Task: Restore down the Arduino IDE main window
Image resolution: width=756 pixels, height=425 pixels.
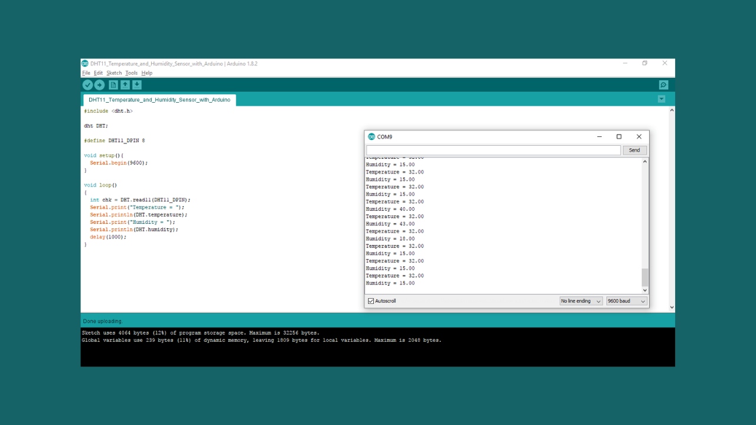Action: click(645, 63)
